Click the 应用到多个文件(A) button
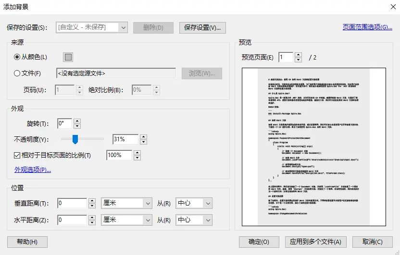 (x=315, y=242)
